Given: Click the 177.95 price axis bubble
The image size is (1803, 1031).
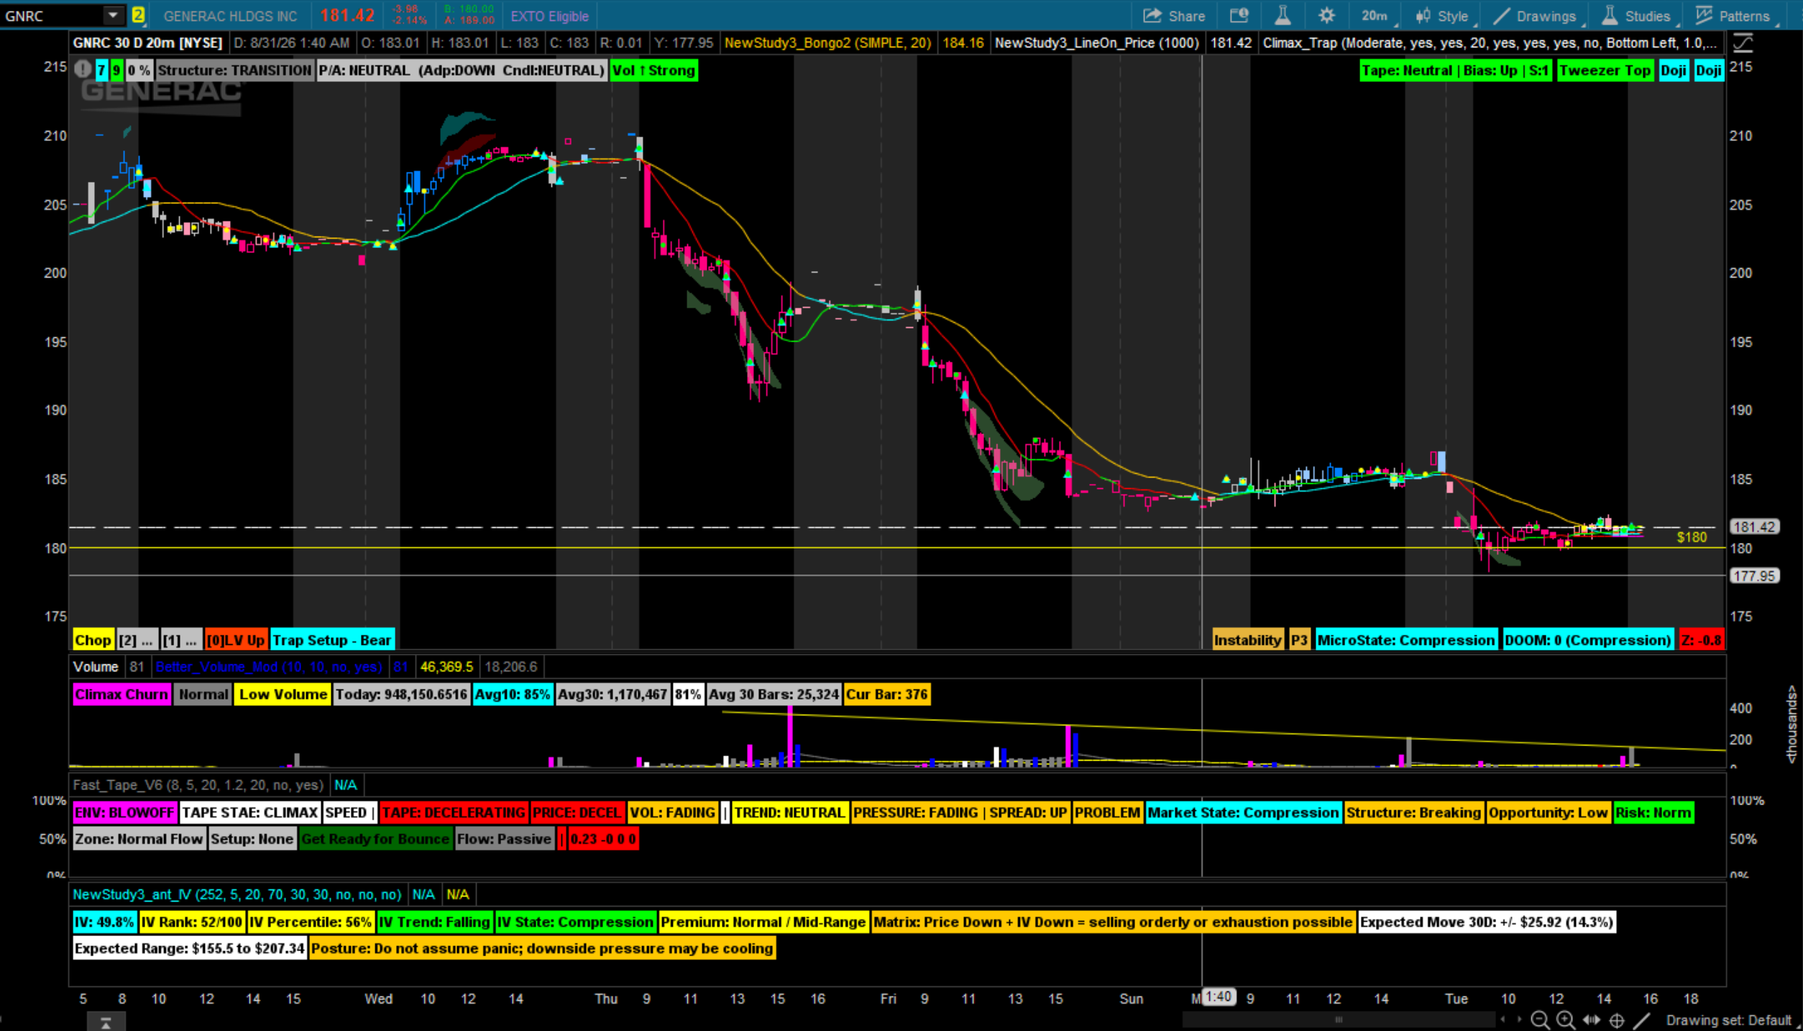Looking at the screenshot, I should [x=1754, y=576].
